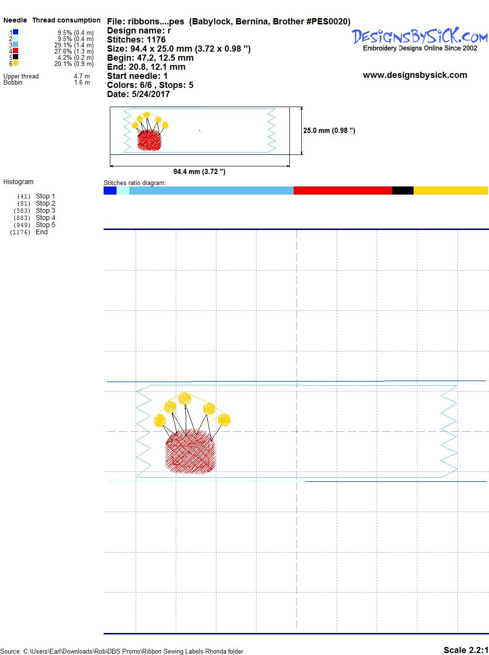Click the small design preview thumbnail
The width and height of the screenshot is (489, 655).
point(200,131)
